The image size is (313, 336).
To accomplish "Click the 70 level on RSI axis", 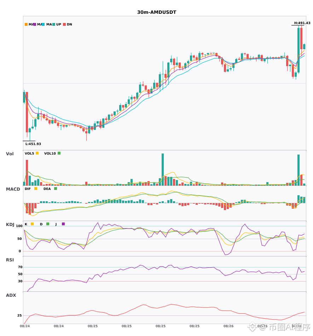I will click(x=20, y=267).
